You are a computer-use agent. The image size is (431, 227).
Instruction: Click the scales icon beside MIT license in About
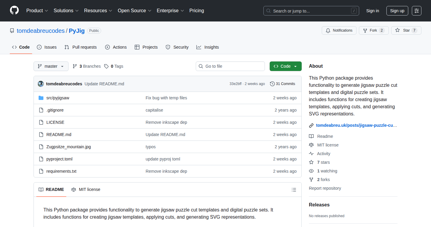(x=311, y=145)
